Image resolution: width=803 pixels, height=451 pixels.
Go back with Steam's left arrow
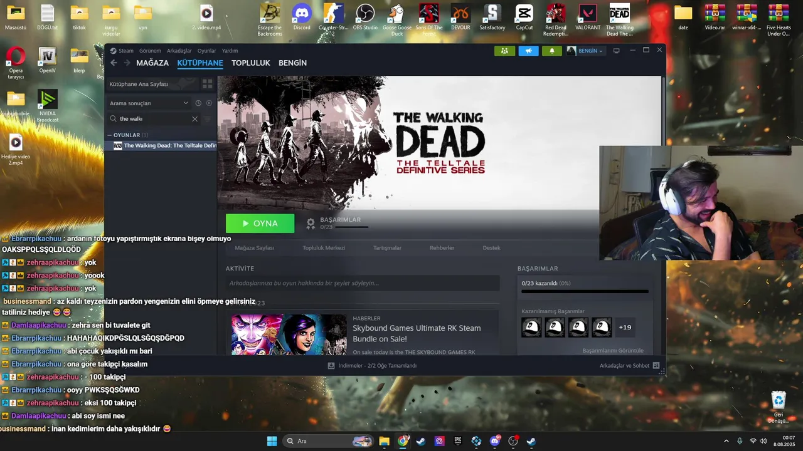click(x=114, y=63)
